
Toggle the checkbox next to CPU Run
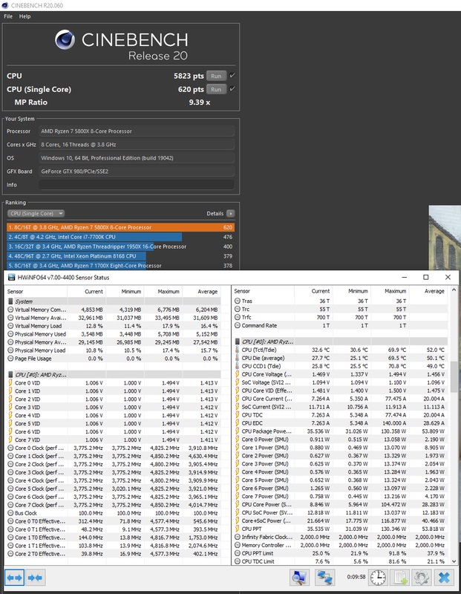(x=232, y=76)
